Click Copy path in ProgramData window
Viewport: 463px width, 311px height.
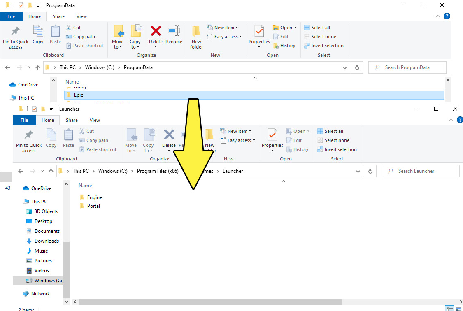tap(80, 37)
